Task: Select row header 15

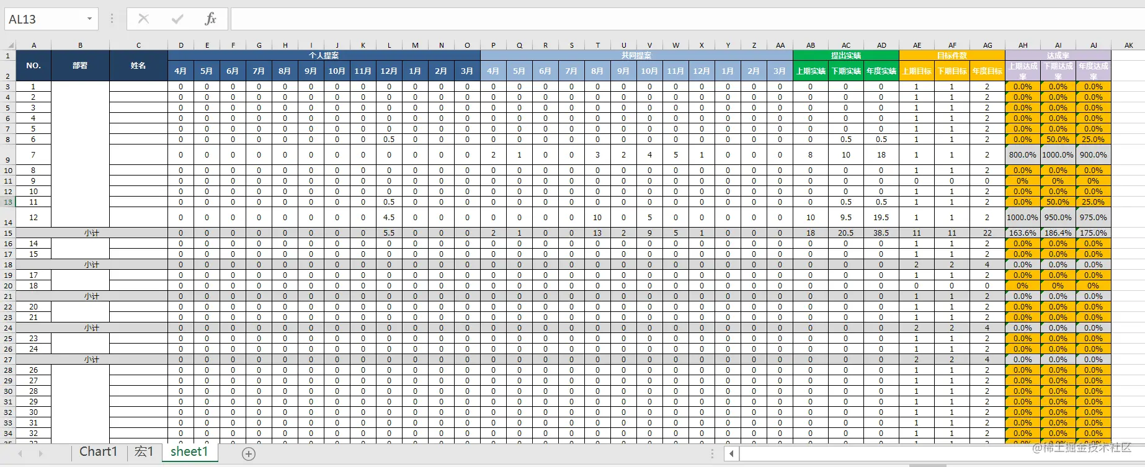Action: click(x=7, y=233)
